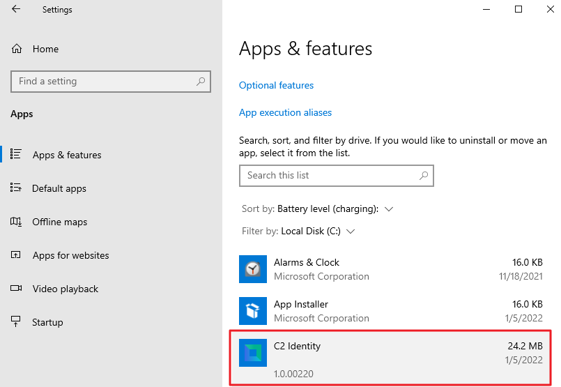Open the Filter by Local Disk dropdown
561x387 pixels.
[x=318, y=231]
